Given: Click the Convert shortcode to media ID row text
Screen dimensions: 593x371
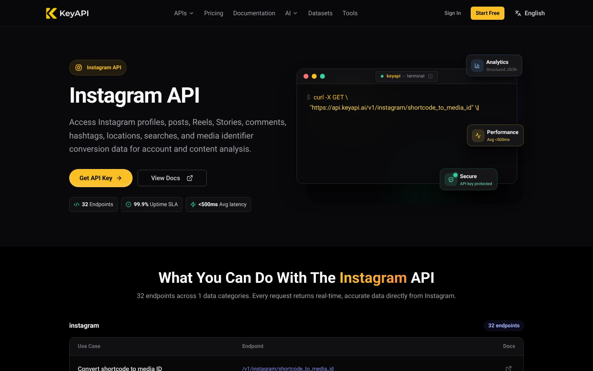Looking at the screenshot, I should coord(120,369).
